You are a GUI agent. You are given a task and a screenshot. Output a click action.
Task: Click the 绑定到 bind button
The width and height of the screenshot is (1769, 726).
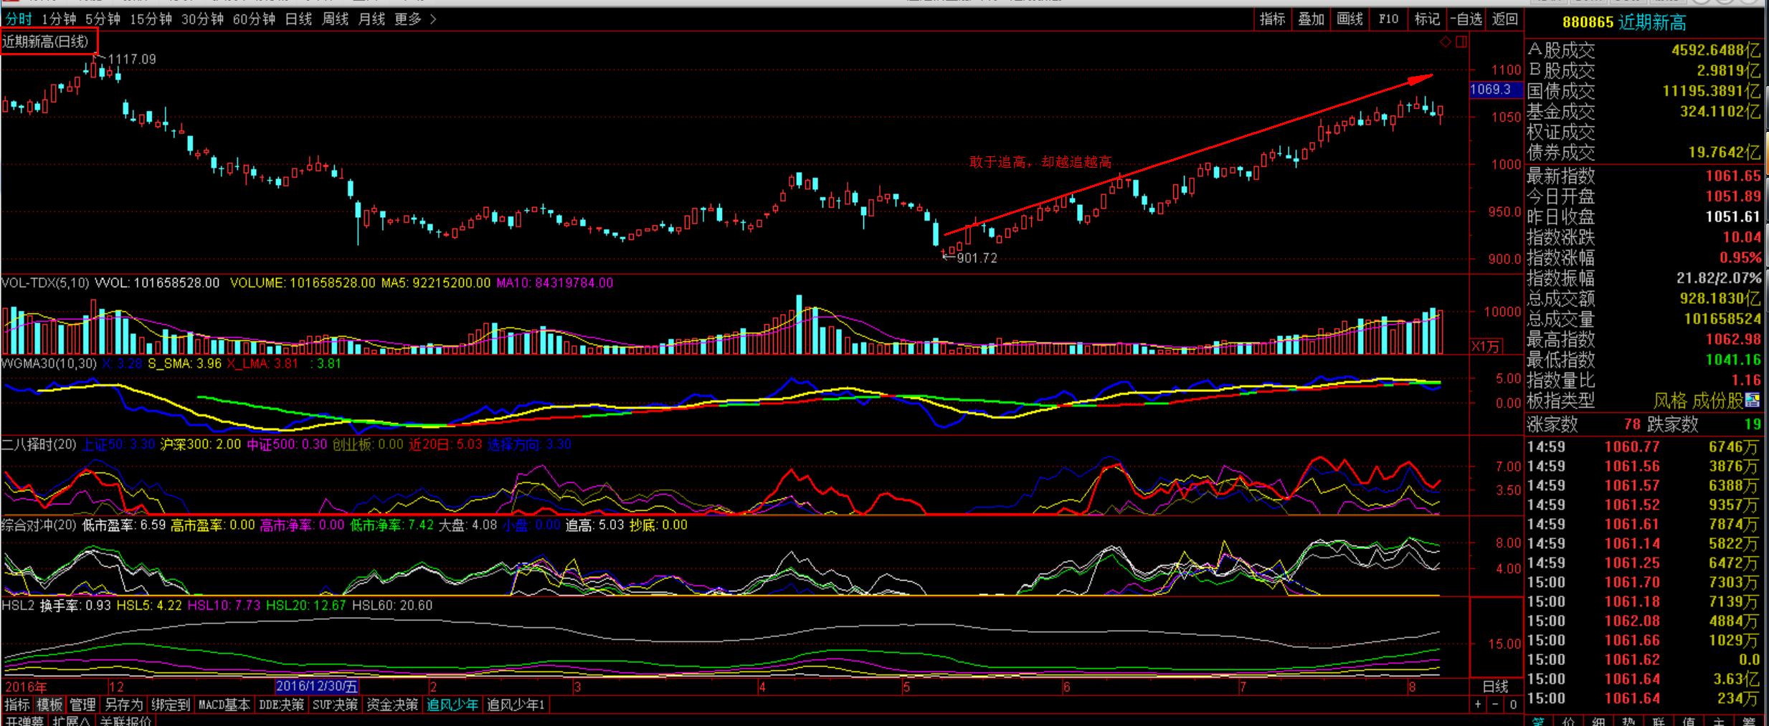[x=170, y=704]
